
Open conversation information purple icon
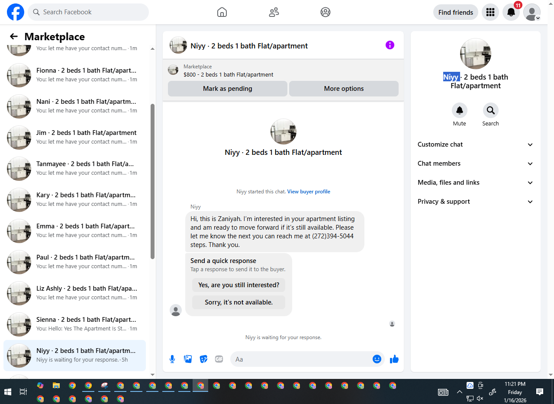(390, 45)
